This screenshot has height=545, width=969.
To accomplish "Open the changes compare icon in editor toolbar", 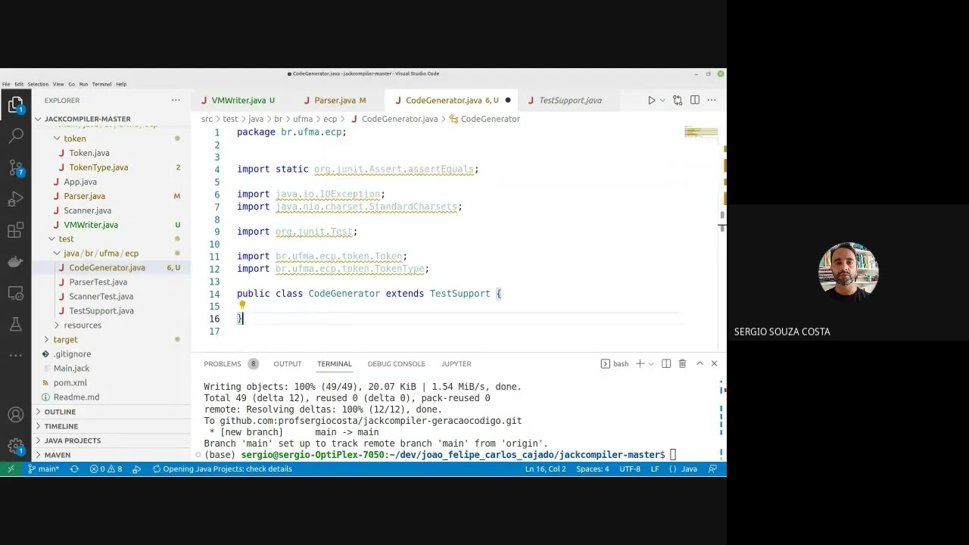I will (x=678, y=100).
